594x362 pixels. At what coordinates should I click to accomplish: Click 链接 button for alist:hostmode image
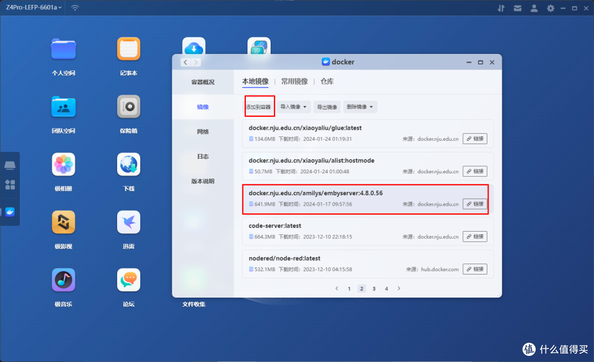(x=475, y=171)
